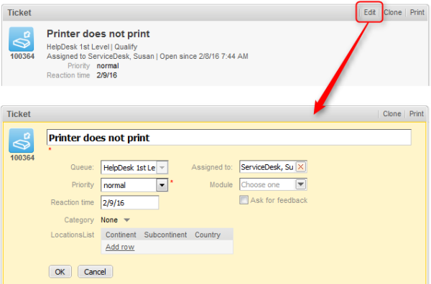The height and width of the screenshot is (284, 431).
Task: Open the Module Choose one dropdown
Action: tap(273, 184)
